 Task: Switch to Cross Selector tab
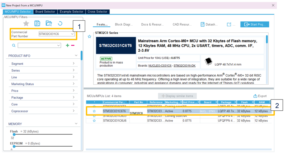point(97,11)
